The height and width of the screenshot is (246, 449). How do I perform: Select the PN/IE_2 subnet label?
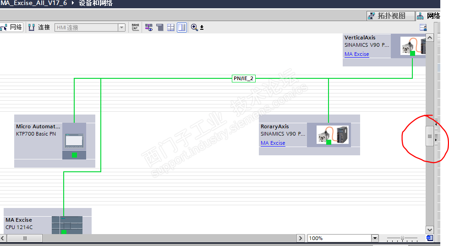coord(243,78)
